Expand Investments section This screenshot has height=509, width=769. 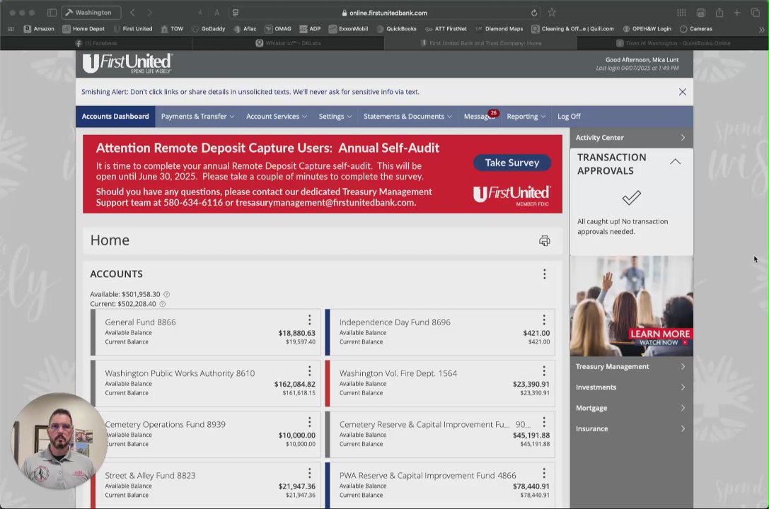coord(631,387)
